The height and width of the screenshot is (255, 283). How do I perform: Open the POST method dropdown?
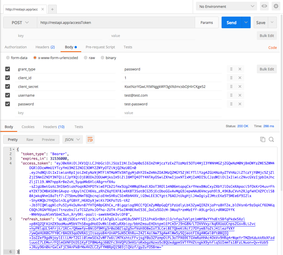coord(20,23)
